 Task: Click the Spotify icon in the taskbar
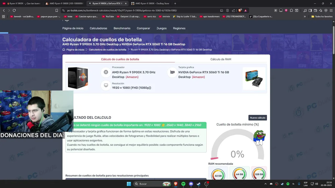[183, 184]
